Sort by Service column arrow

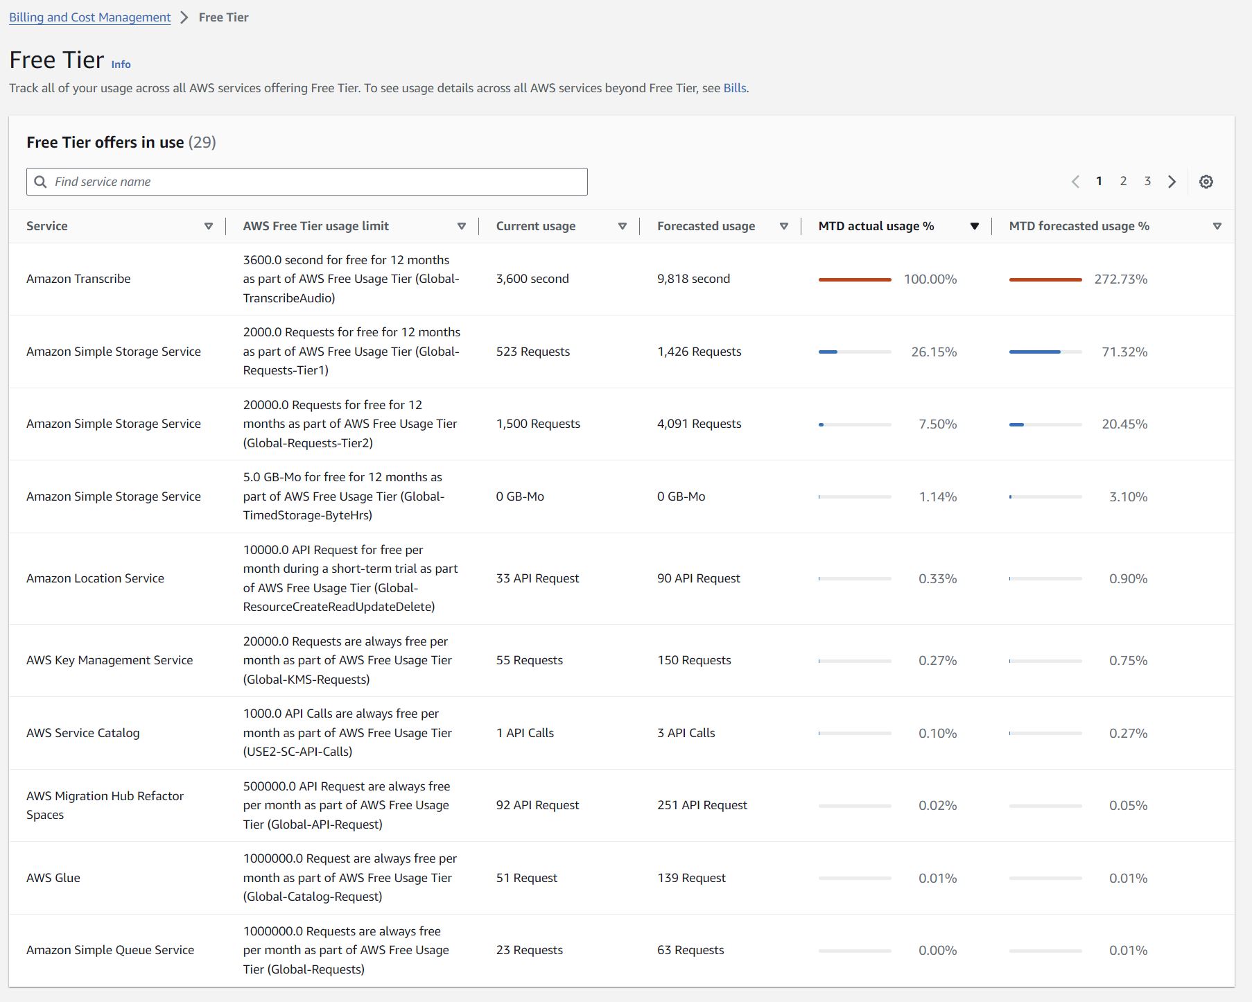[208, 226]
